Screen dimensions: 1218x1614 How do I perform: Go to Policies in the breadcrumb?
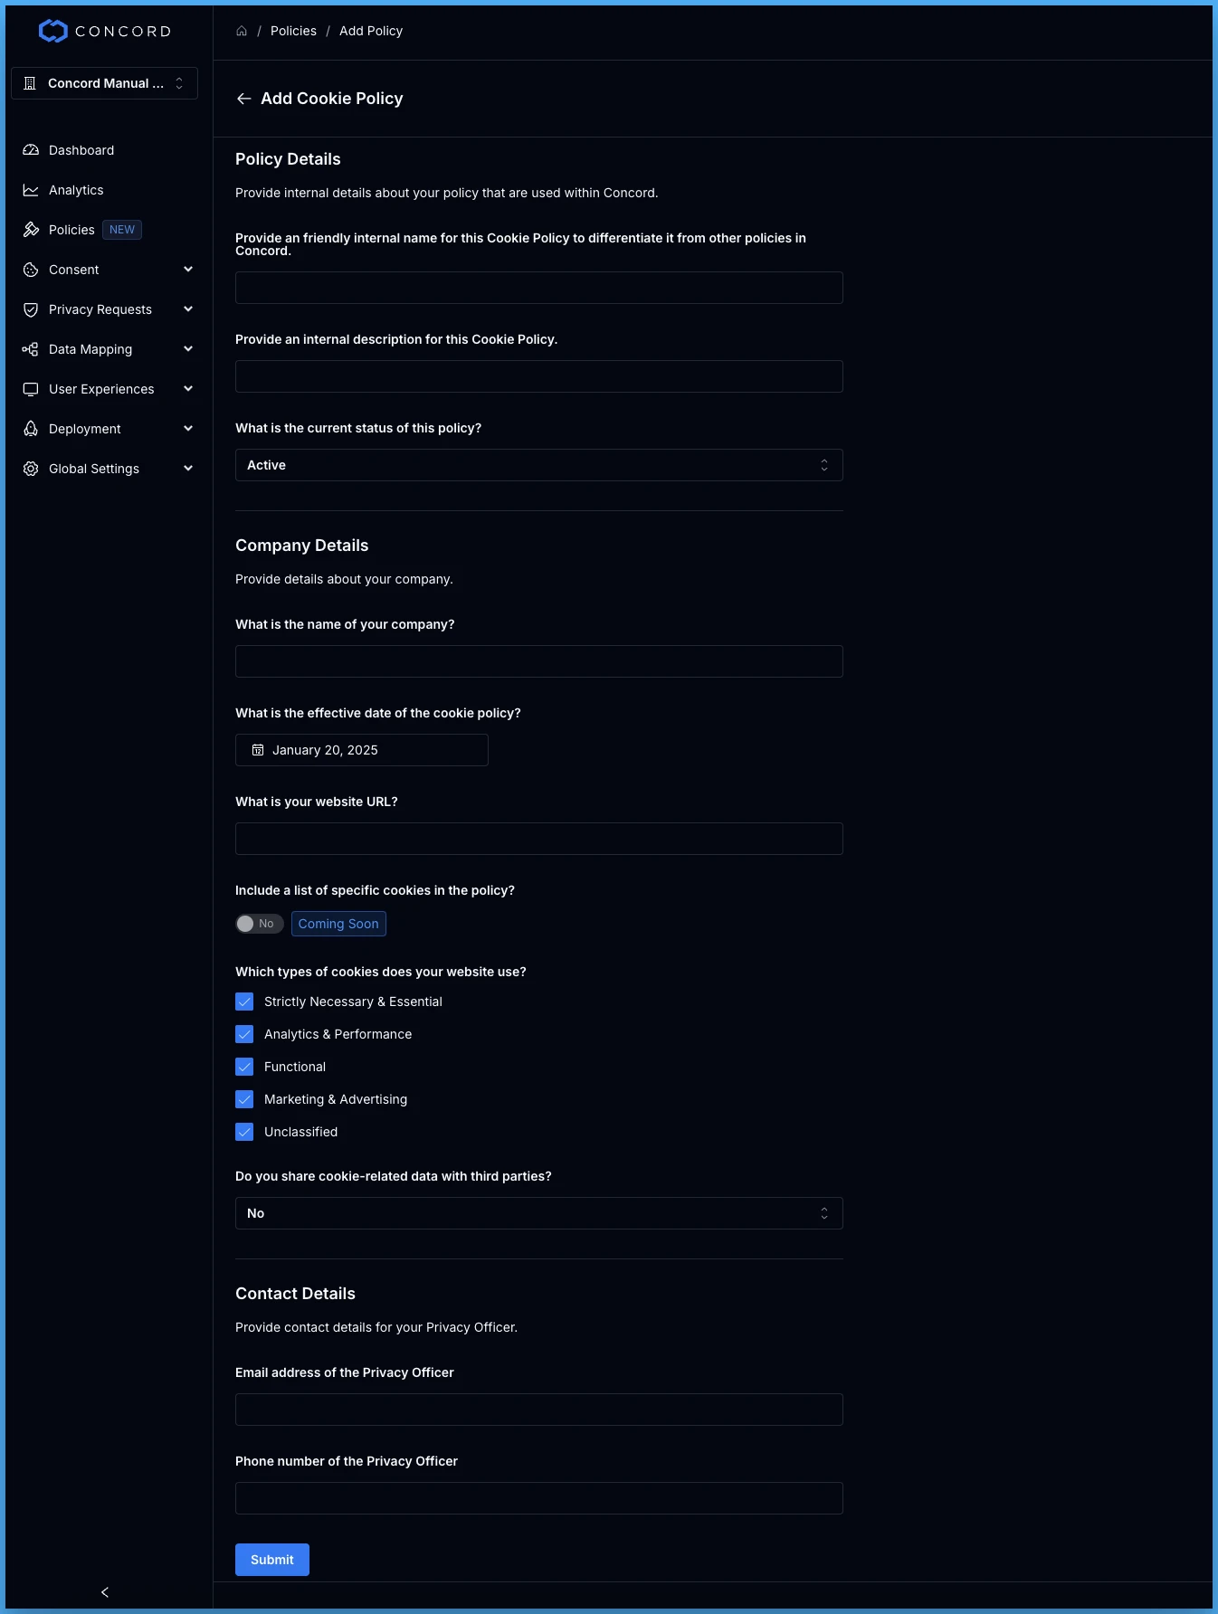pyautogui.click(x=293, y=31)
